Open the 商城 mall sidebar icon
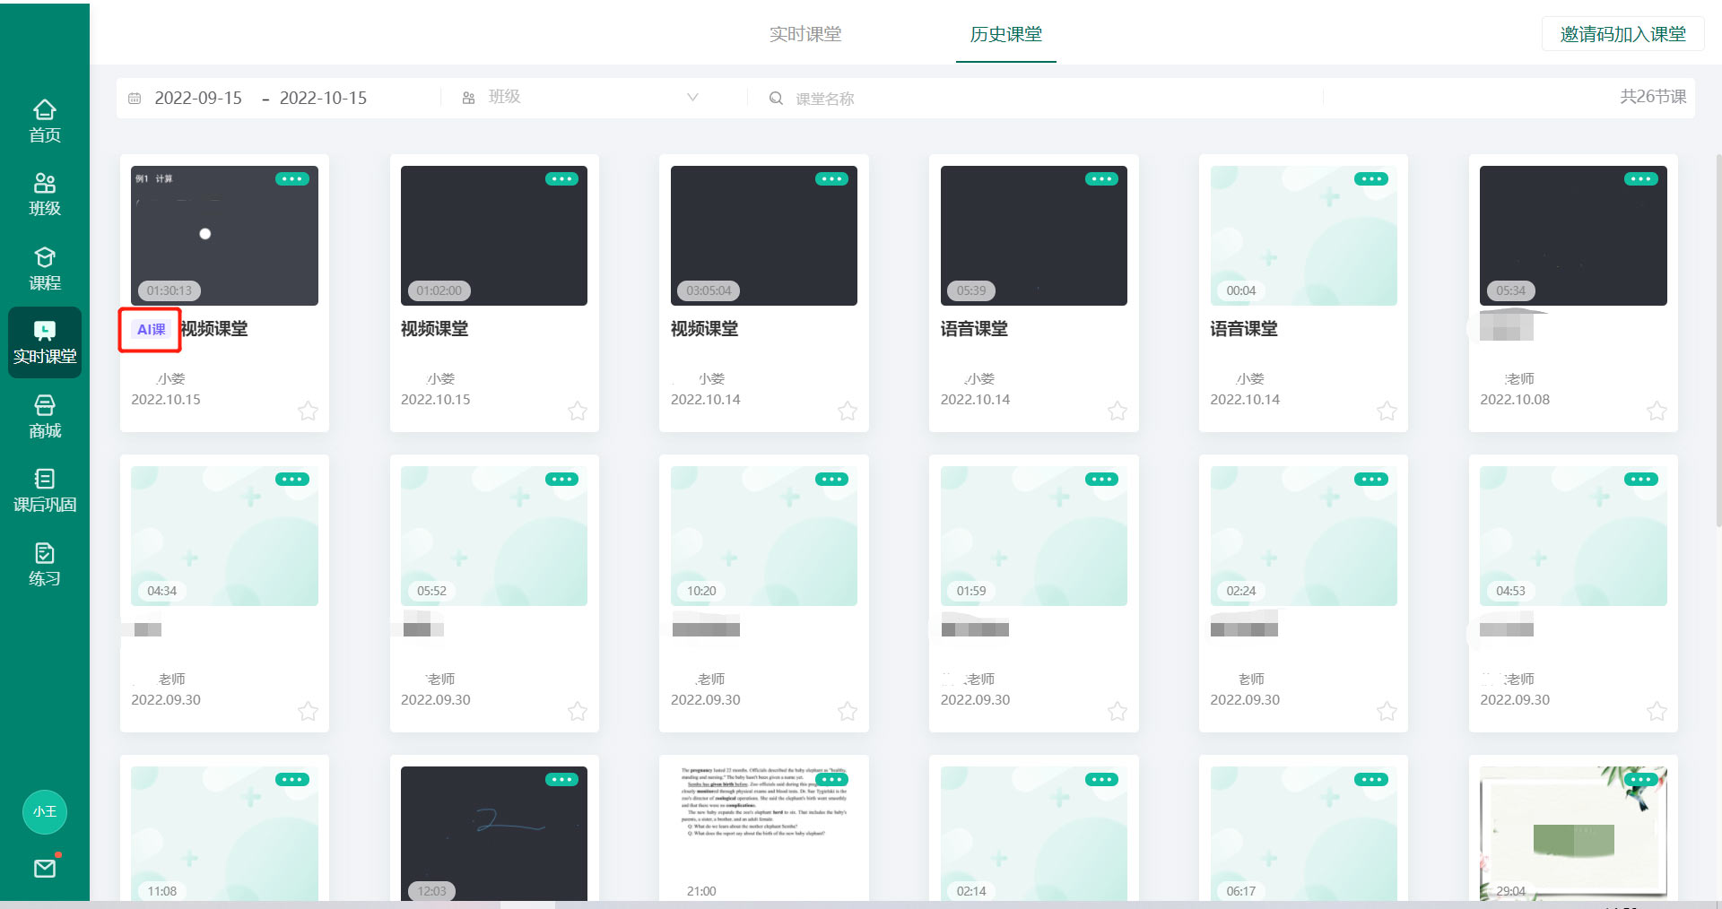Viewport: 1722px width, 909px height. [x=44, y=418]
